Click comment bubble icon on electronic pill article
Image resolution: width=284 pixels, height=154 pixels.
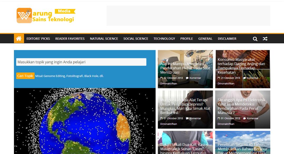tap(245, 118)
